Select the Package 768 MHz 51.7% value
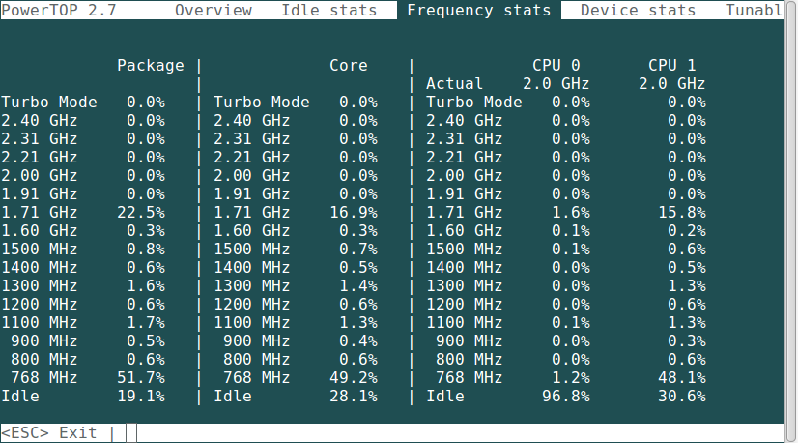The width and height of the screenshot is (798, 443). (141, 378)
